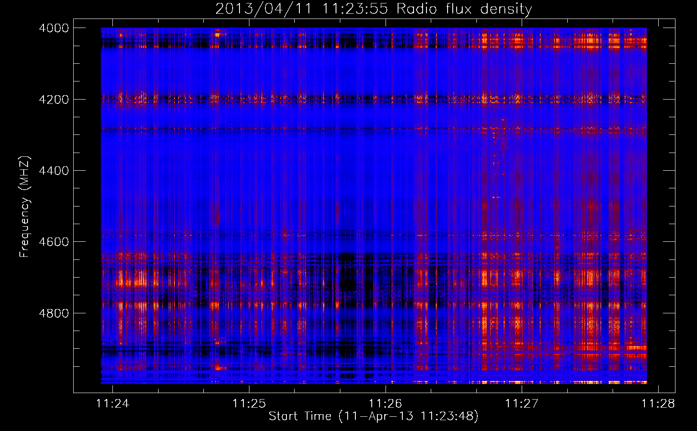Viewport: 697px width, 431px height.
Task: Select the 4400 frequency axis label
Action: (53, 171)
